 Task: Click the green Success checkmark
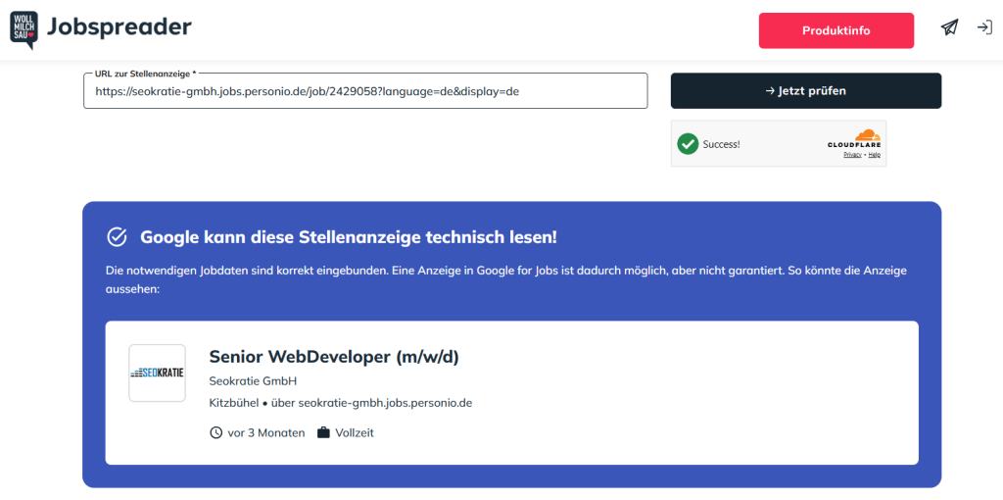coord(688,144)
